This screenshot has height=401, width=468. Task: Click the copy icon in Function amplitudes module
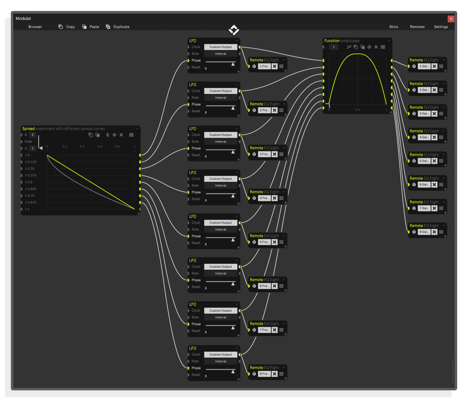[x=356, y=47]
